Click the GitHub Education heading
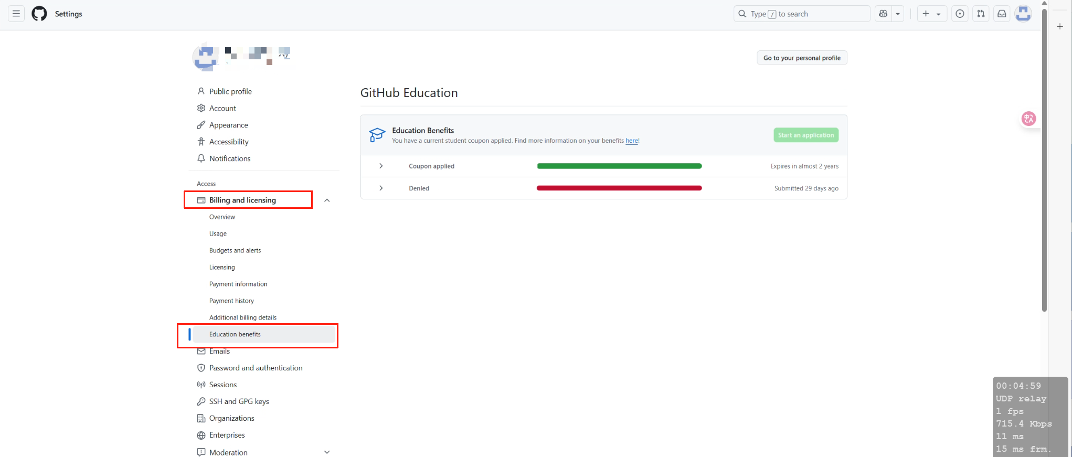 coord(409,93)
